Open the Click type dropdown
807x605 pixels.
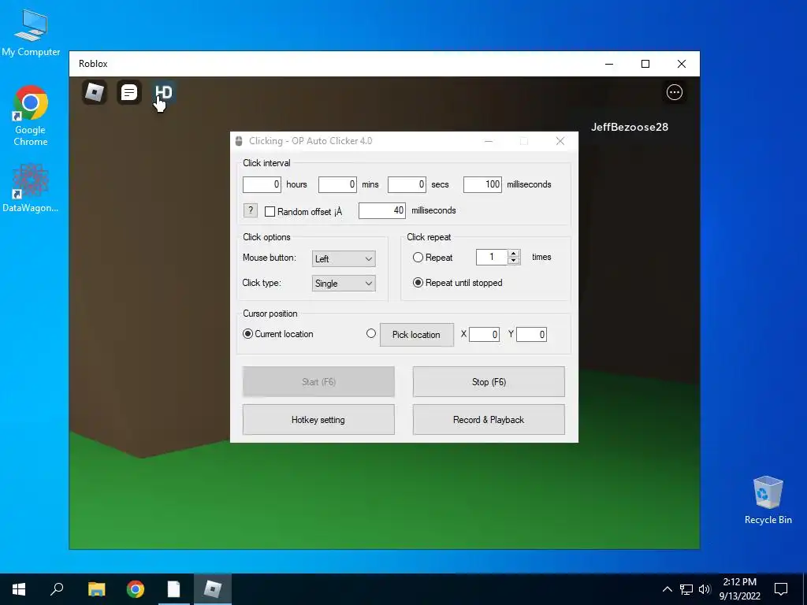(x=344, y=284)
